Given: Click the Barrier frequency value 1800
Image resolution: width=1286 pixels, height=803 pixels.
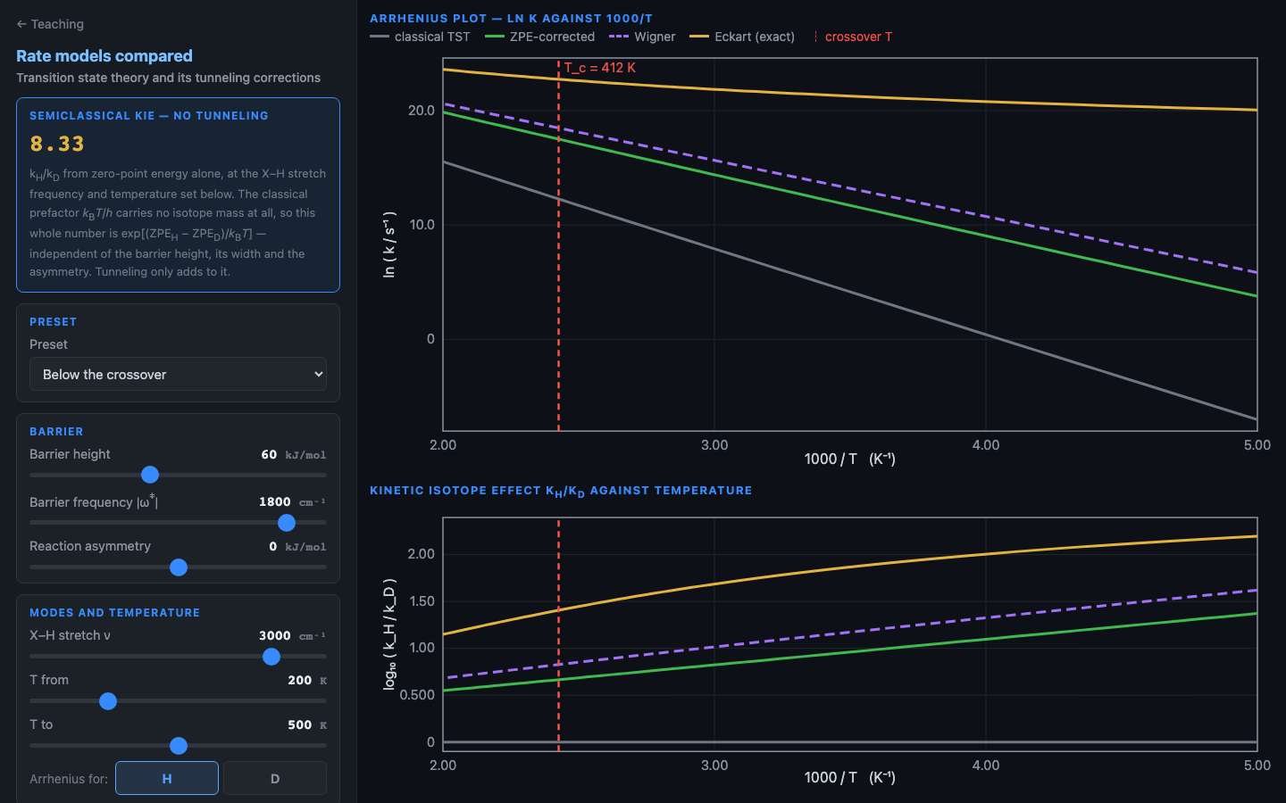Looking at the screenshot, I should click(x=275, y=501).
